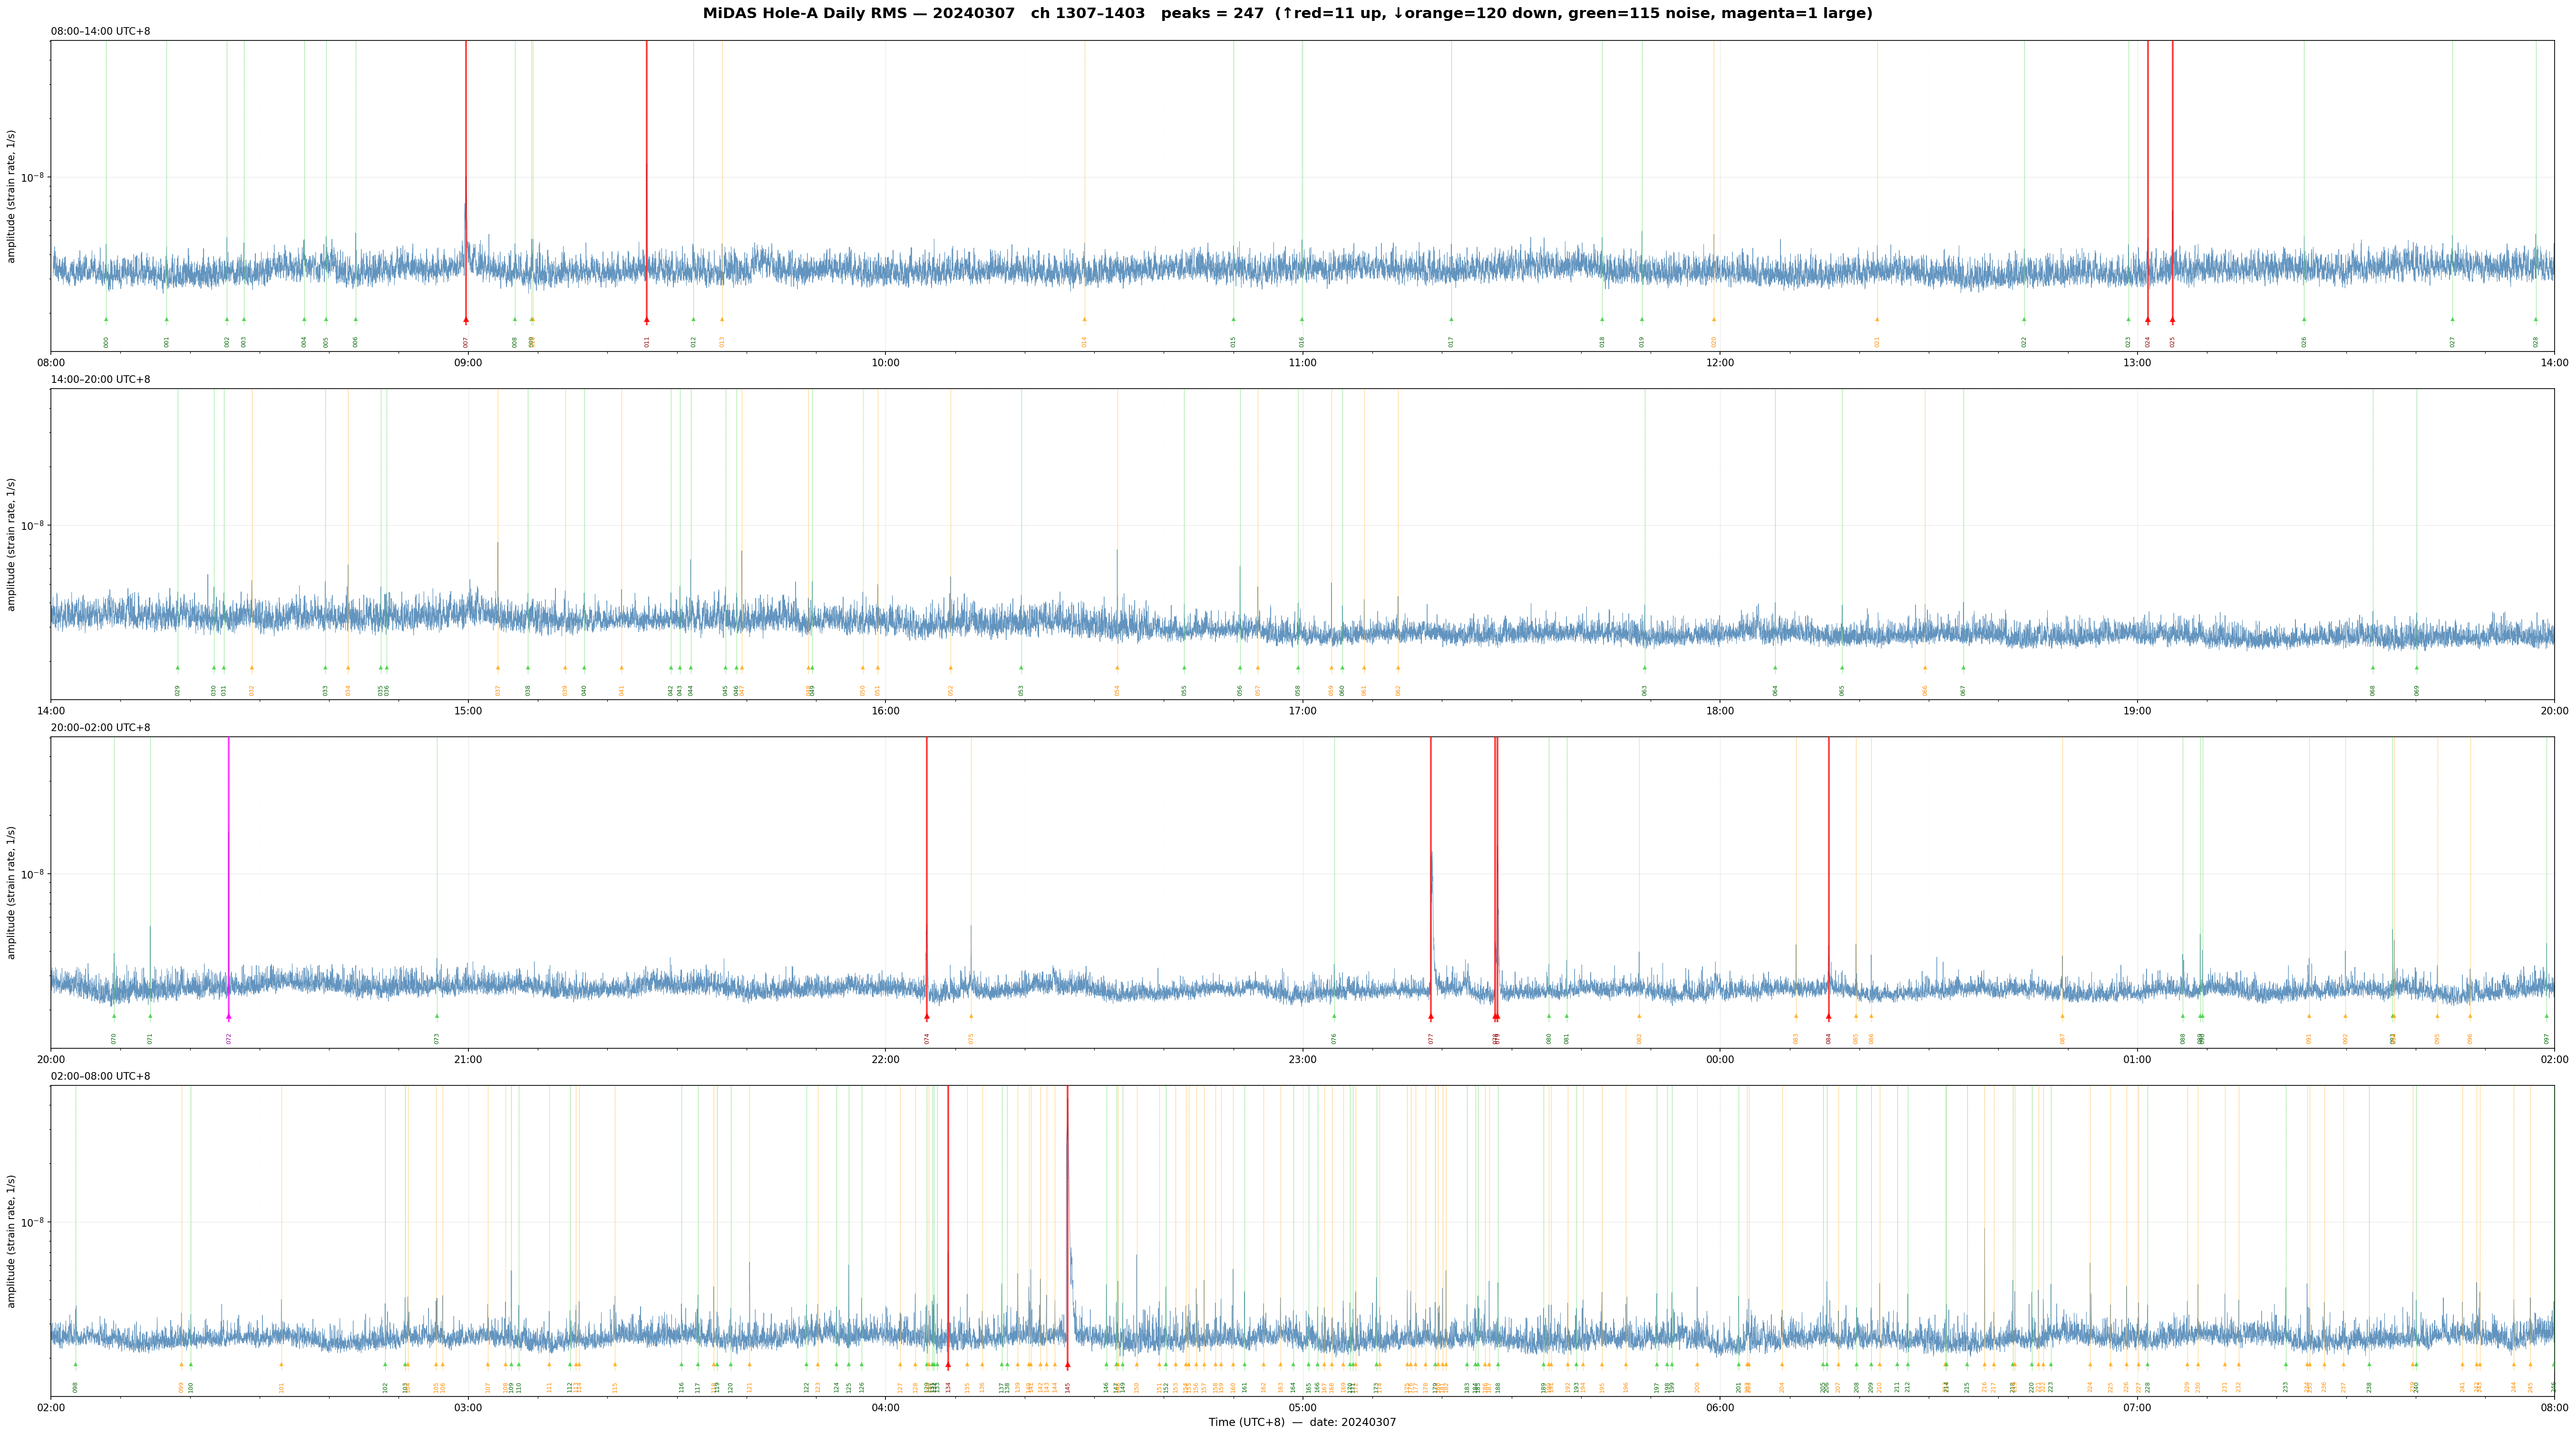The height and width of the screenshot is (1435, 2576).
Task: Click the 09:00 time tick label
Action: (x=468, y=363)
